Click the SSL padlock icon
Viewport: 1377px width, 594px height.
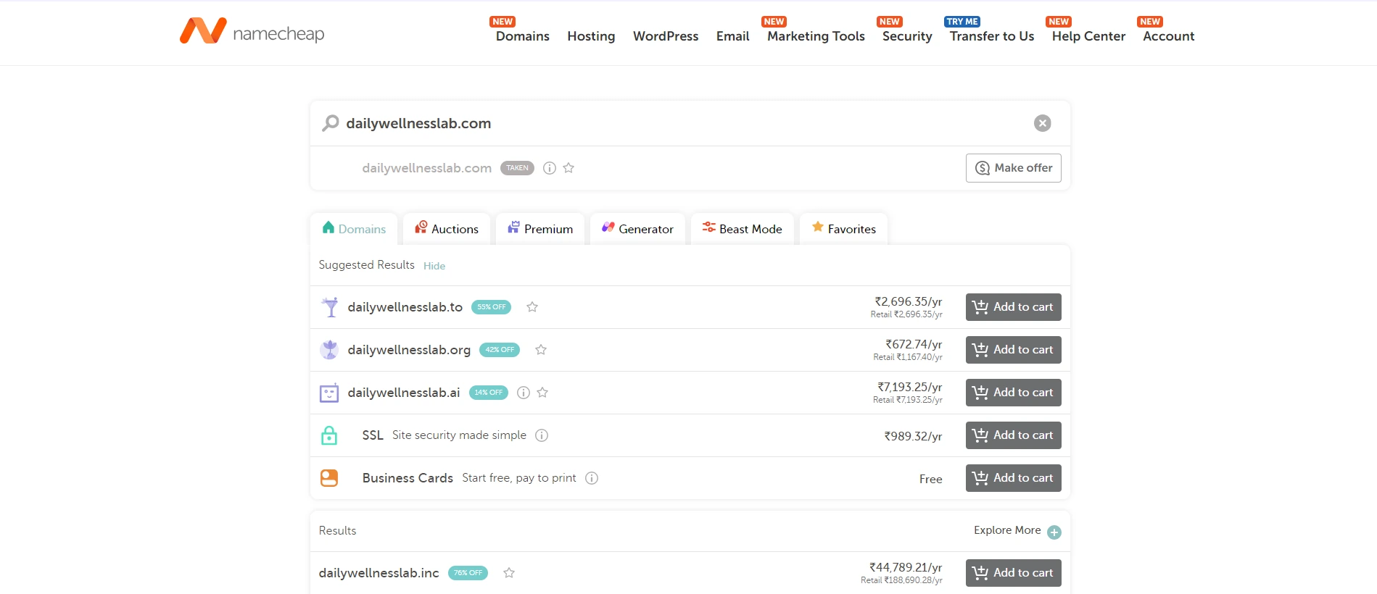[x=329, y=435]
